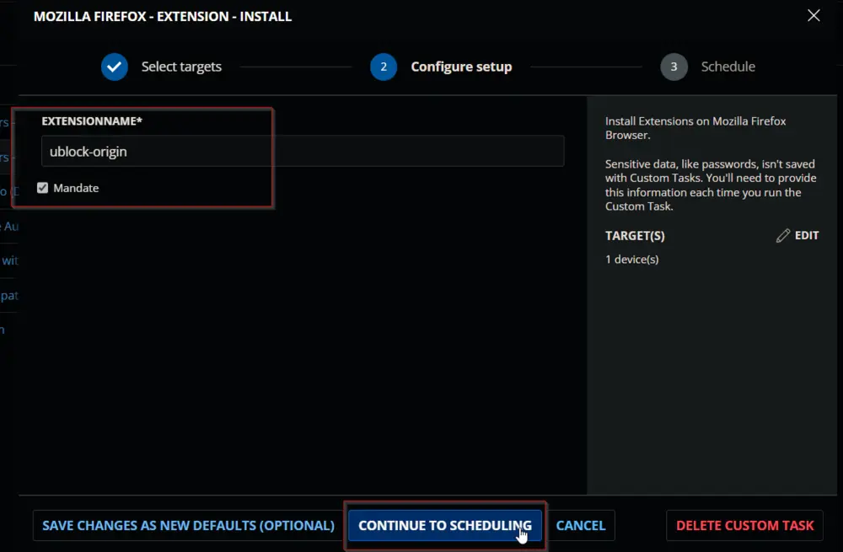Click Delete Custom Task button

744,525
